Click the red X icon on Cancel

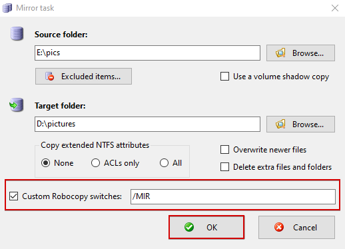tap(279, 227)
